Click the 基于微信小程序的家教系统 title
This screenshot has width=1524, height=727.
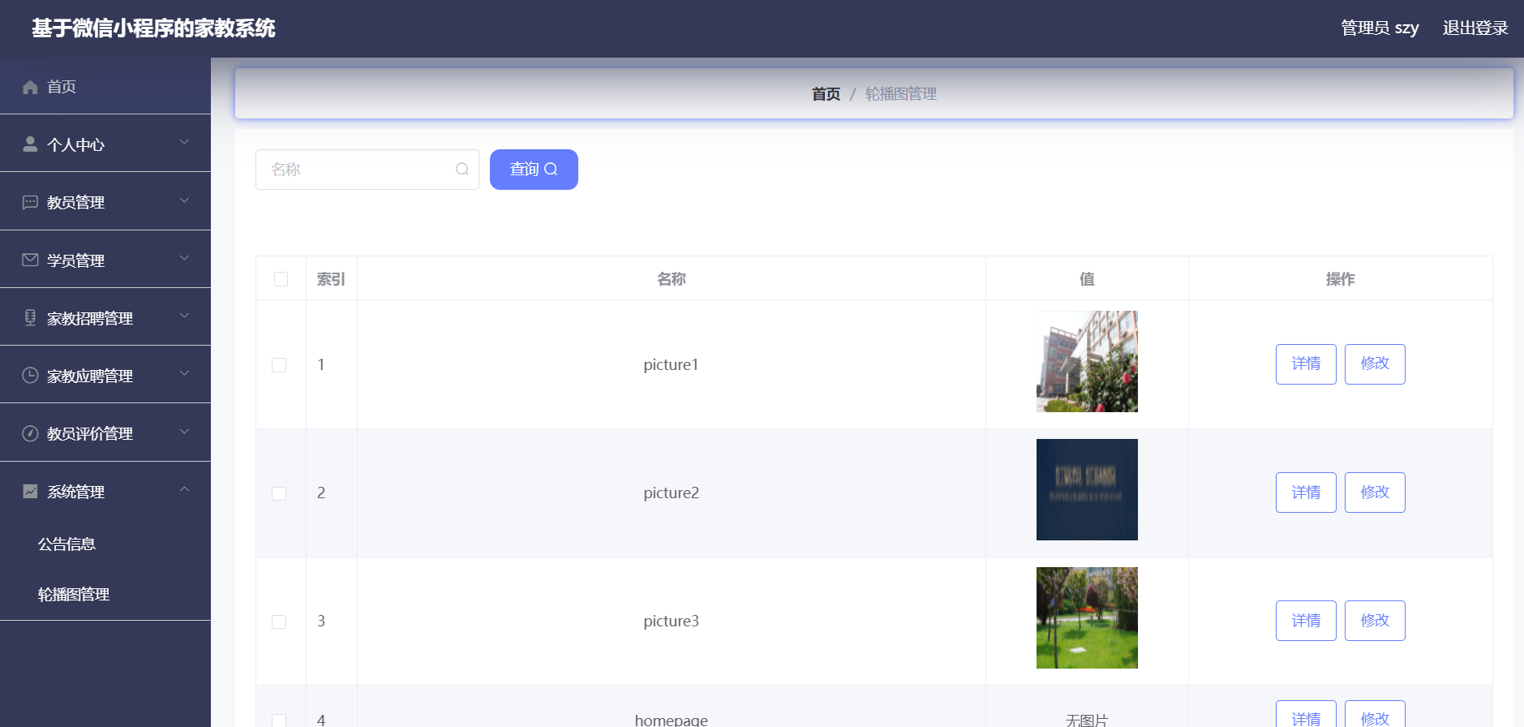coord(153,28)
